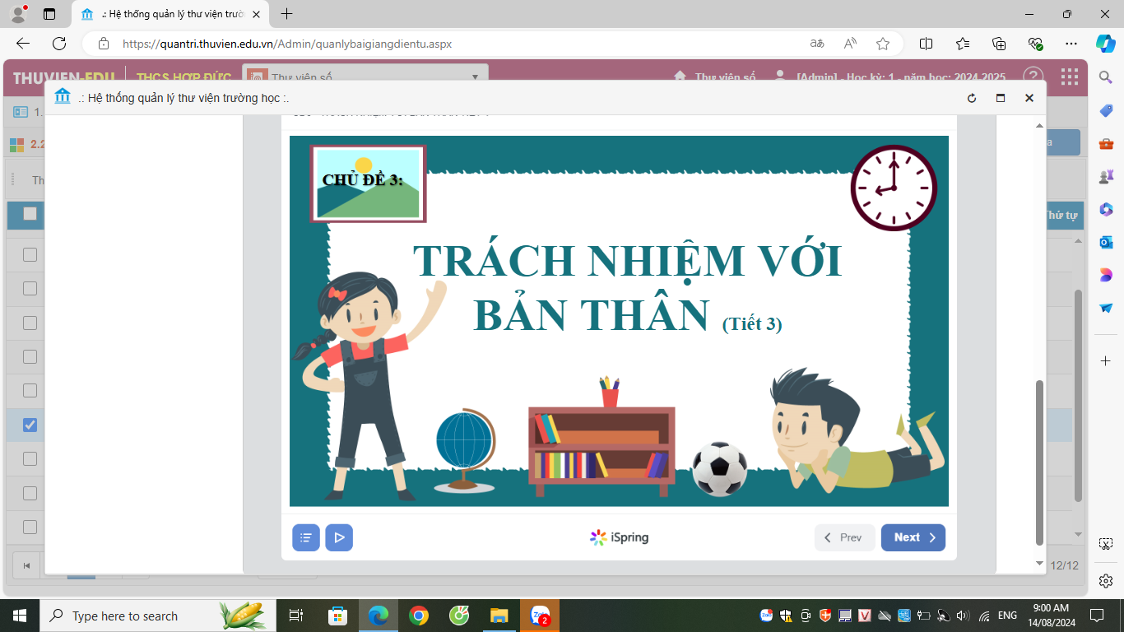Click the Prev slide button

tap(845, 537)
